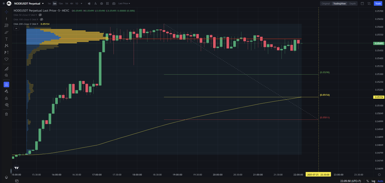Open timezone menu at 22:05:50 (UTC+7)
385x183 pixels.
[x=350, y=181]
